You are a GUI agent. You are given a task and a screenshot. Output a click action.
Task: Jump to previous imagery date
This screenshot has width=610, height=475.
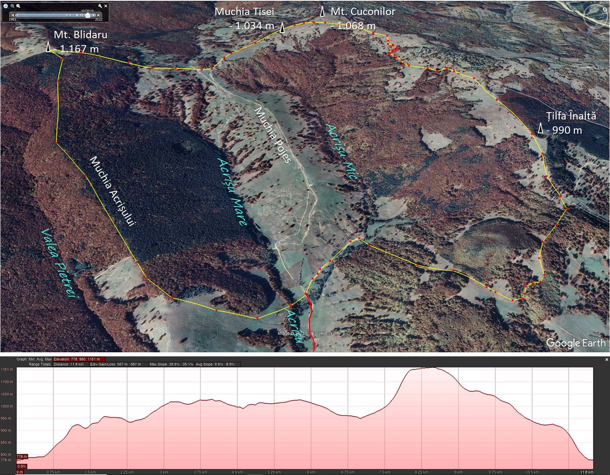click(13, 15)
